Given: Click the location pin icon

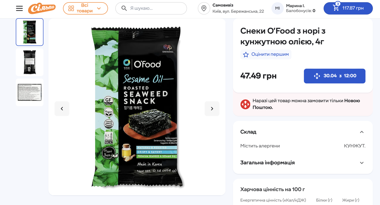Looking at the screenshot, I should click(204, 8).
